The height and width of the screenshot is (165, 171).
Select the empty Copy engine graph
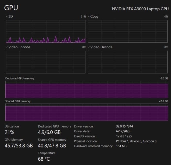click(128, 31)
